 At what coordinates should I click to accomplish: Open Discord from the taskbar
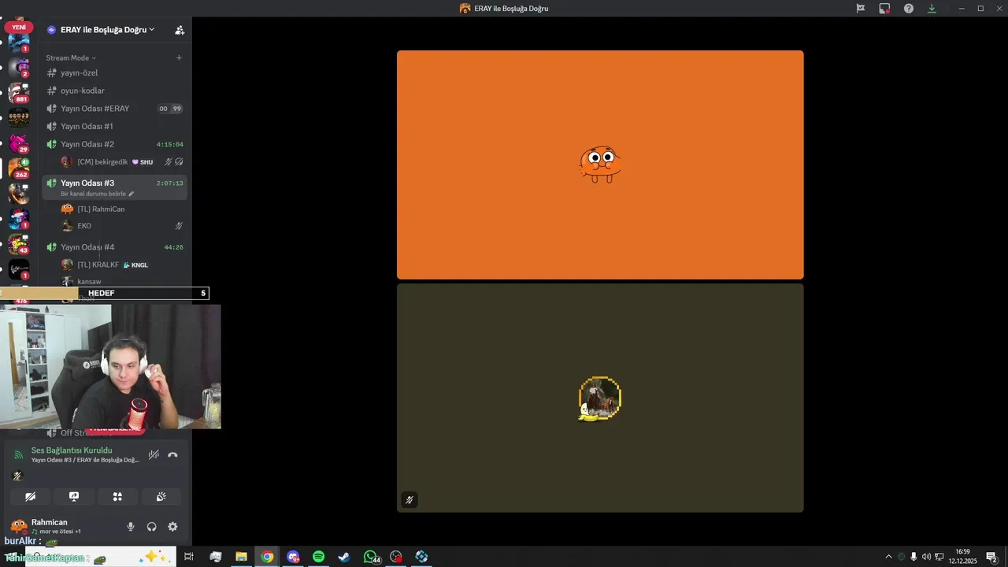pos(293,557)
